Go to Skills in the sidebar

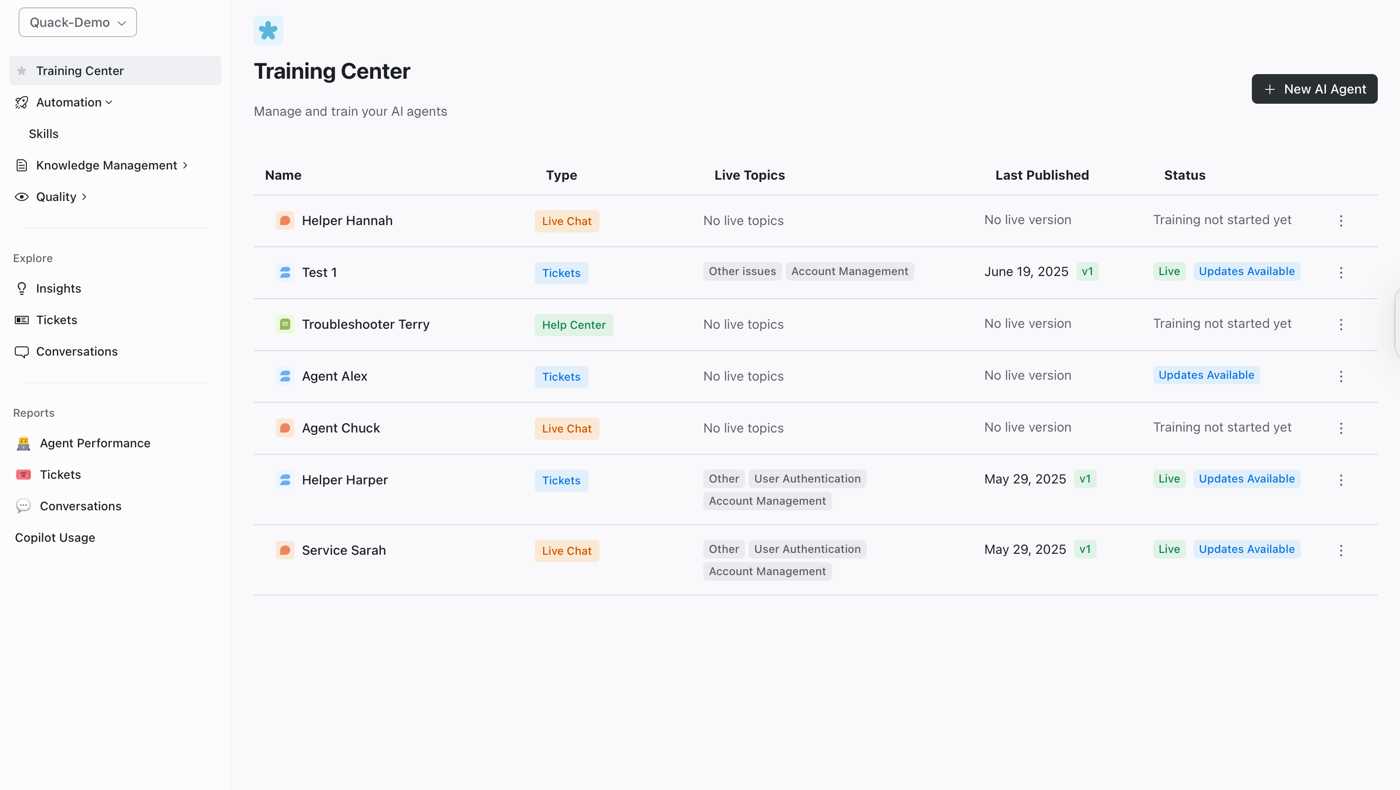click(x=44, y=134)
